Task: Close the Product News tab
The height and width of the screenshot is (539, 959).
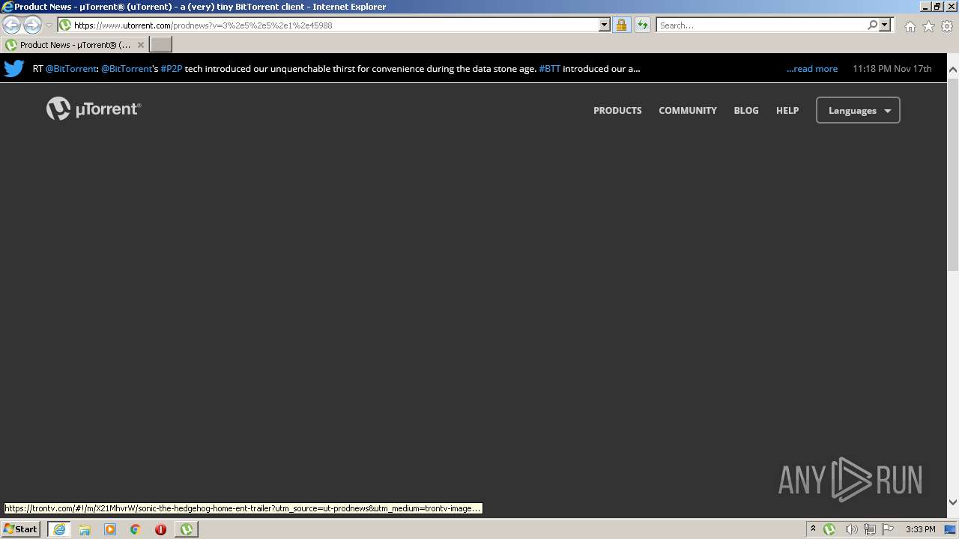Action: [140, 45]
